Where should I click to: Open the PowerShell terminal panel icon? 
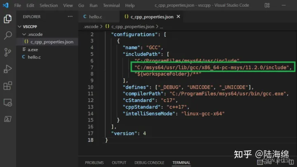[7, 119]
